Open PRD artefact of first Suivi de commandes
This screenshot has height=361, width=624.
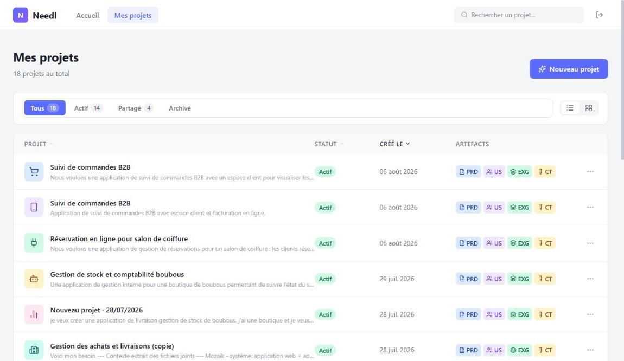tap(468, 172)
